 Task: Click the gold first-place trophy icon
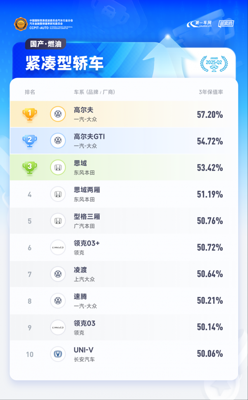[29, 114]
